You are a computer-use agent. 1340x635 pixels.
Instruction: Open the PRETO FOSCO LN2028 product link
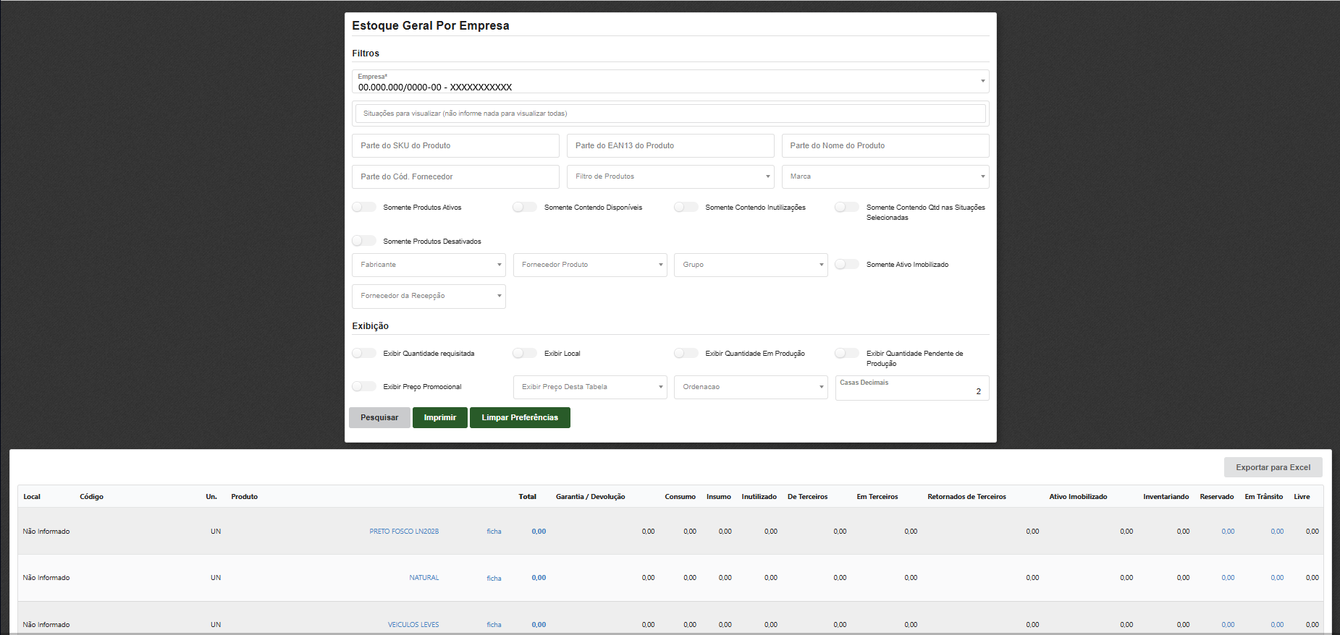point(404,532)
